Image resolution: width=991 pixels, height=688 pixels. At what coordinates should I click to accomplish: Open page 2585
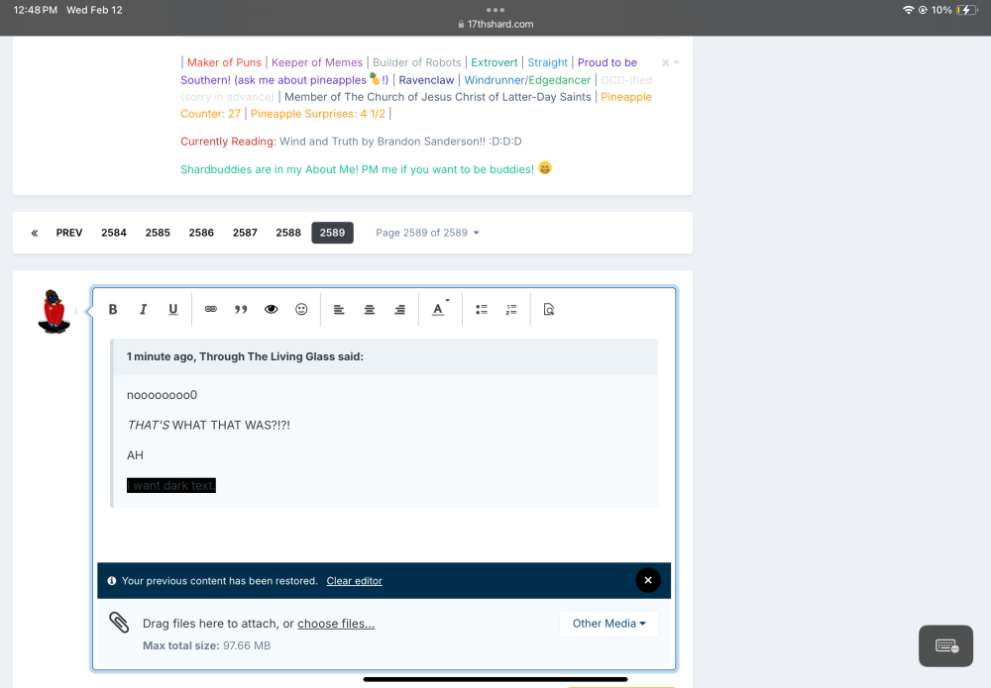click(158, 233)
